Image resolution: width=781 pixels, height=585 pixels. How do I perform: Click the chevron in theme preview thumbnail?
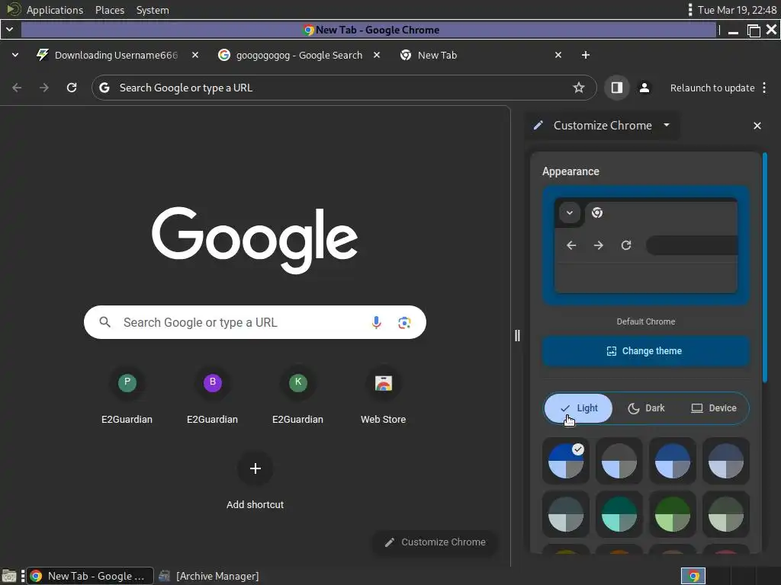[x=570, y=213]
